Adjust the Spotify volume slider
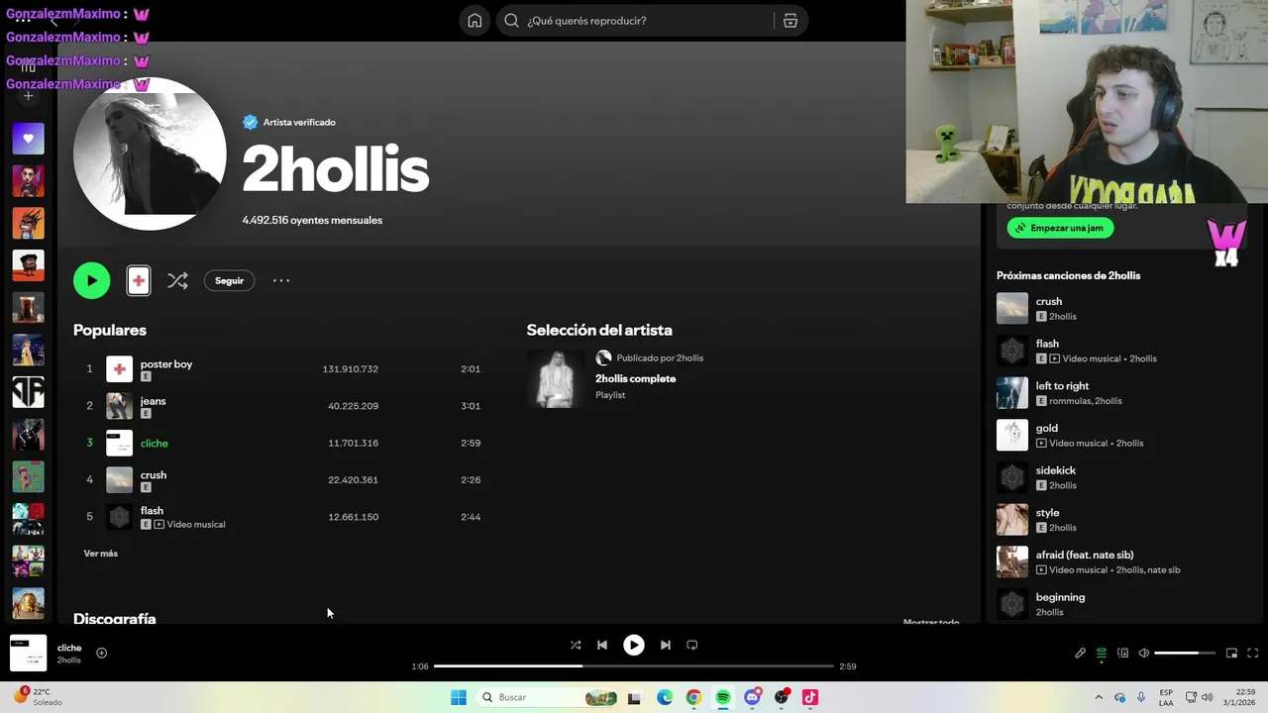 (x=1185, y=654)
